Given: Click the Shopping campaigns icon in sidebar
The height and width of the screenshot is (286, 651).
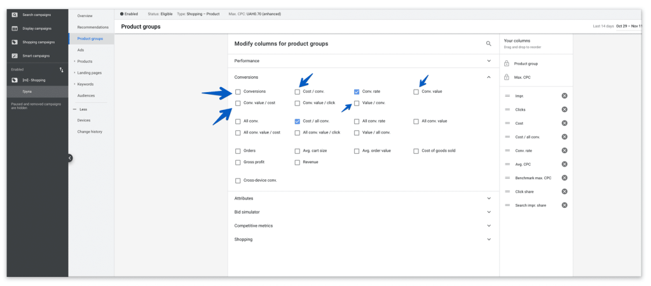Looking at the screenshot, I should point(15,42).
